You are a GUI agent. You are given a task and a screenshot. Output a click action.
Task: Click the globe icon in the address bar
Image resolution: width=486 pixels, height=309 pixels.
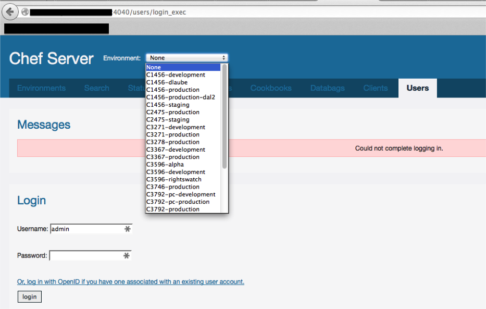pos(24,11)
